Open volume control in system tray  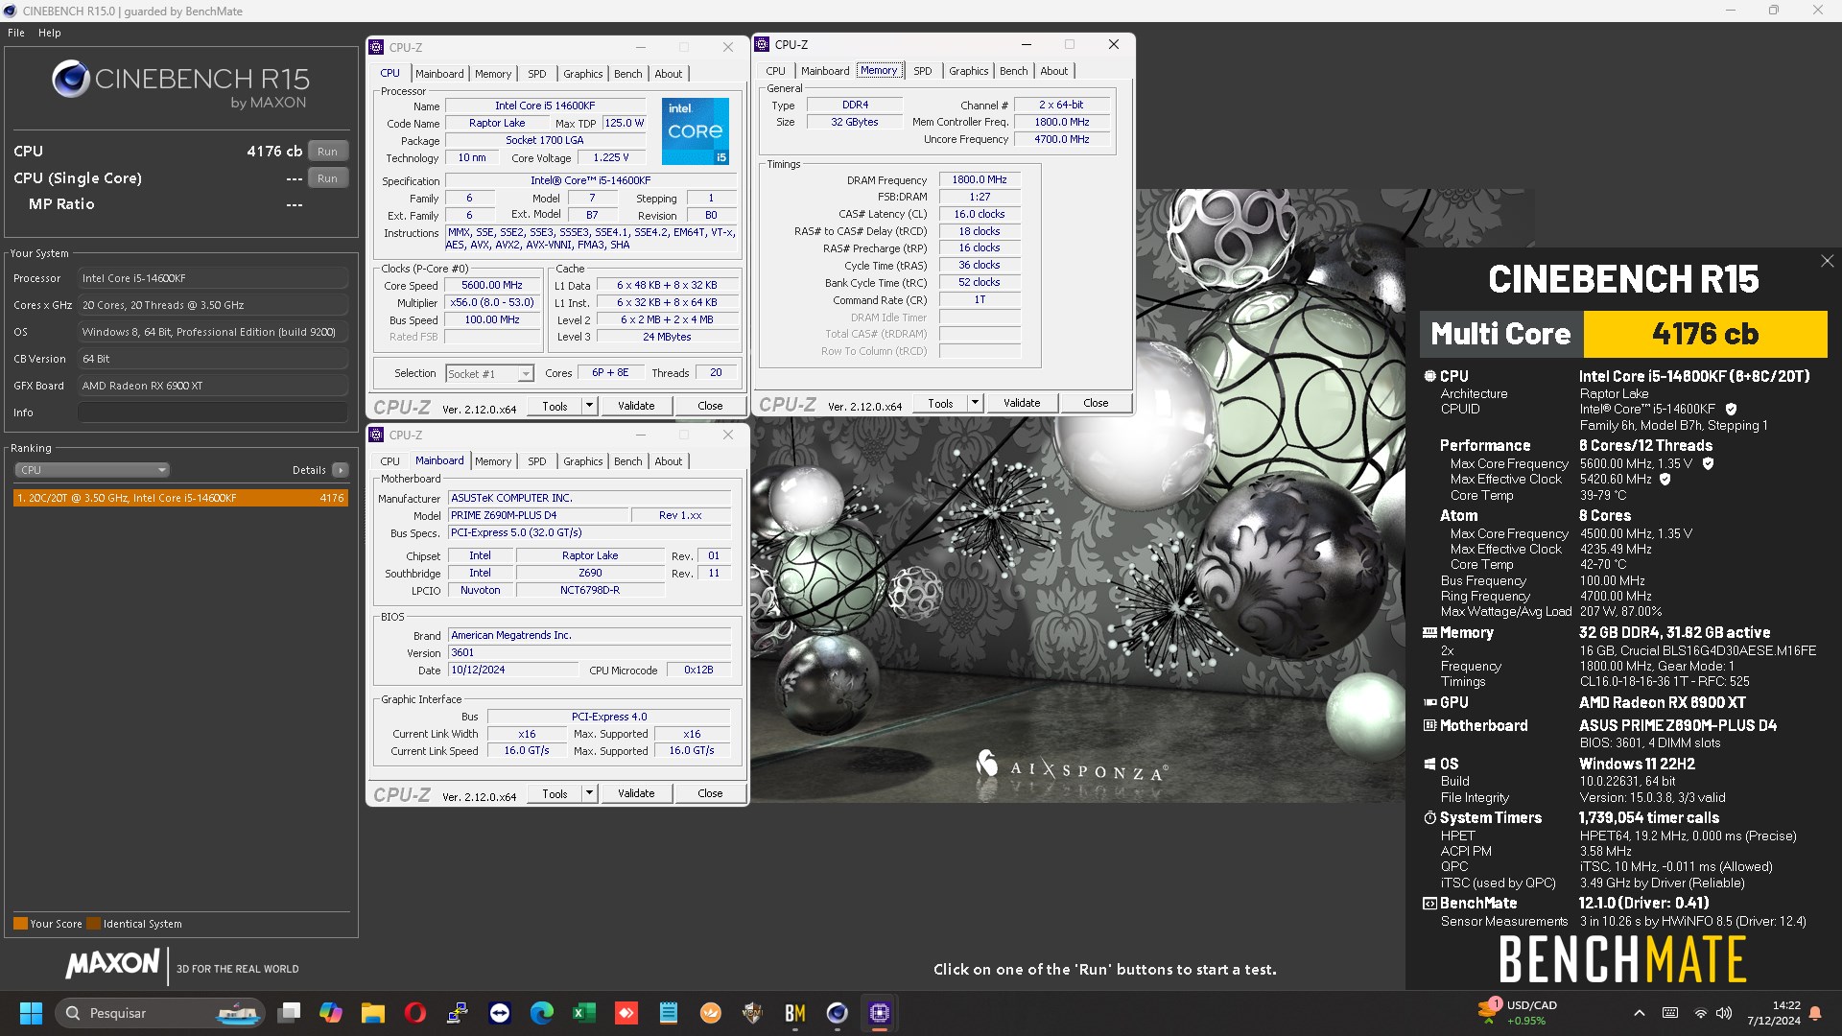coord(1724,1013)
